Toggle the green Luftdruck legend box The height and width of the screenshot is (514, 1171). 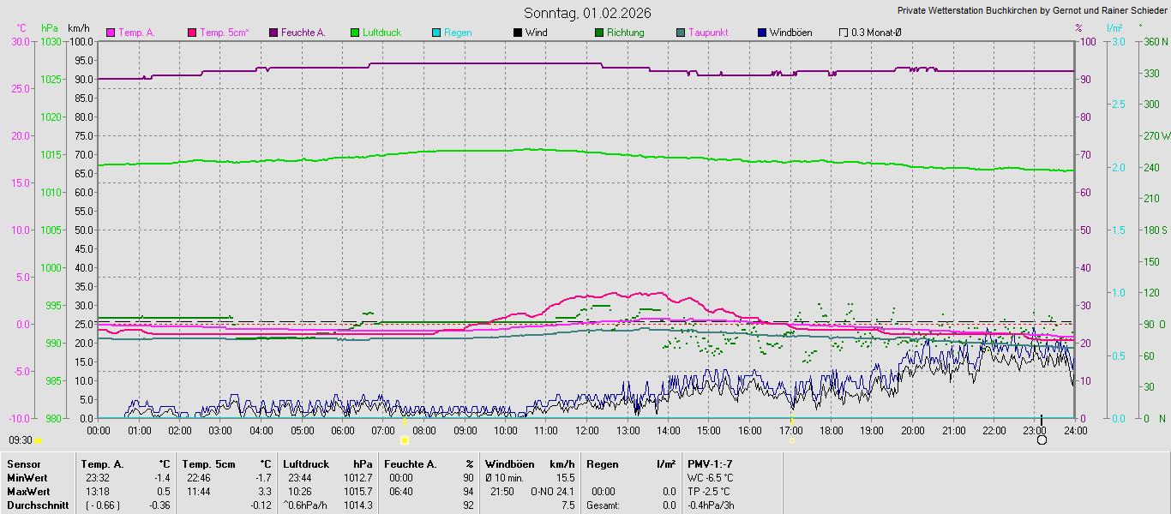[355, 33]
